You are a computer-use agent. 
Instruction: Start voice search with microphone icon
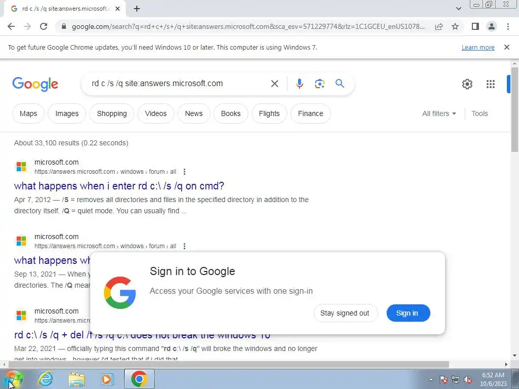tap(299, 84)
